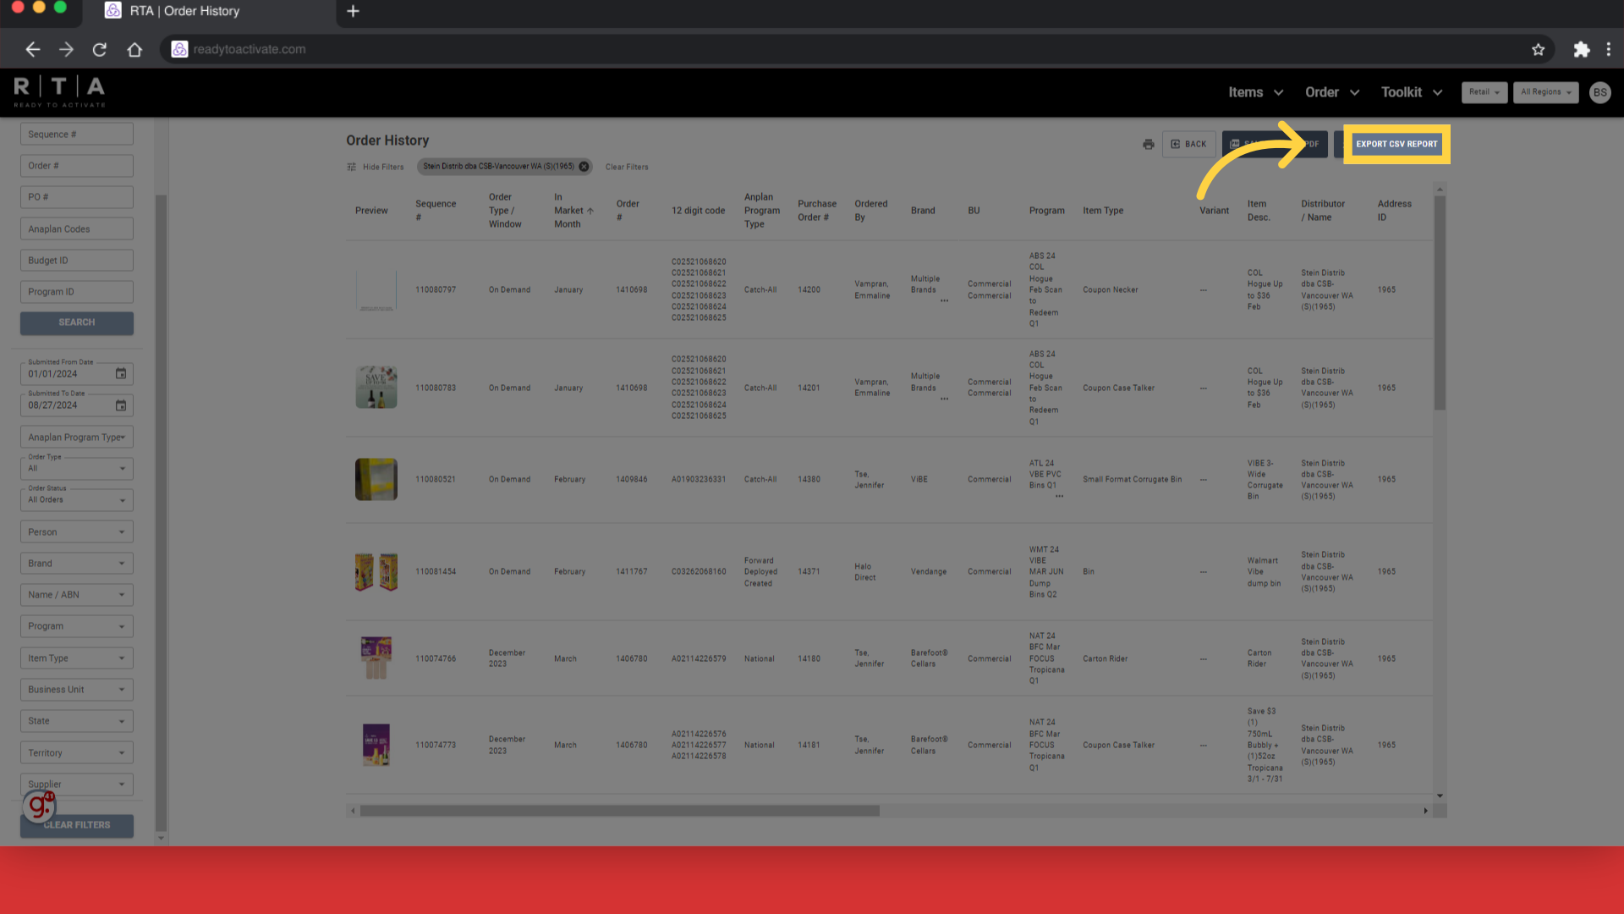Screen dimensions: 1624x914
Task: Expand the Business Unit dropdown
Action: 77,690
